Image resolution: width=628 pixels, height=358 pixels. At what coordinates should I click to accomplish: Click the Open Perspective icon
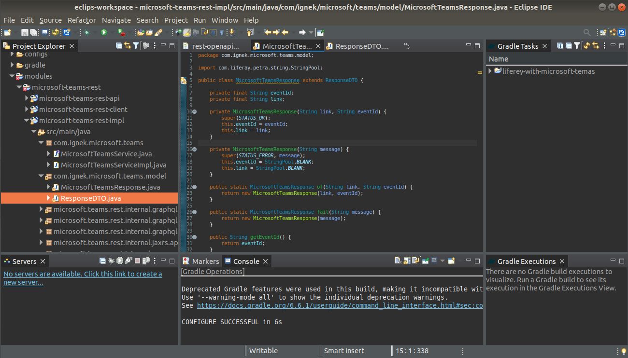[603, 32]
